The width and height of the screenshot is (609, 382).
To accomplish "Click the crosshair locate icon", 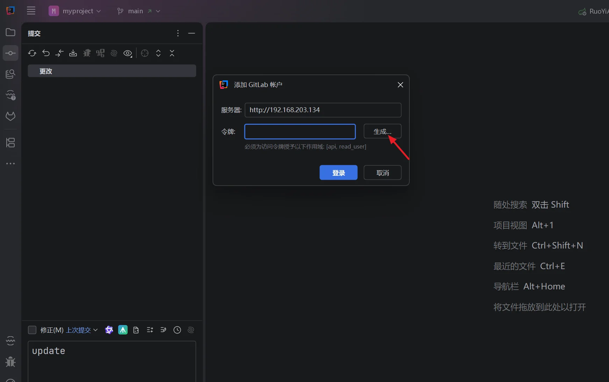I will 145,53.
